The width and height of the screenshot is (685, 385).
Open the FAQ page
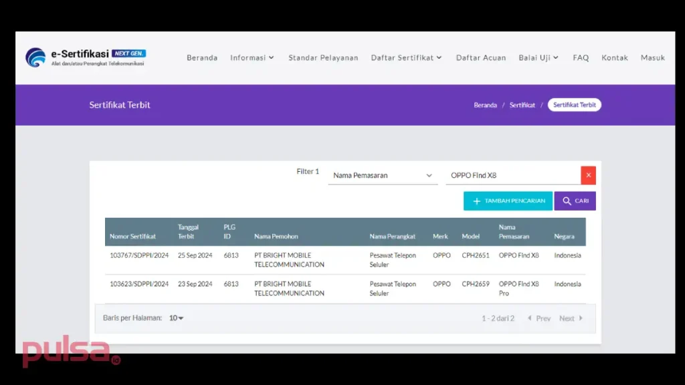(581, 57)
